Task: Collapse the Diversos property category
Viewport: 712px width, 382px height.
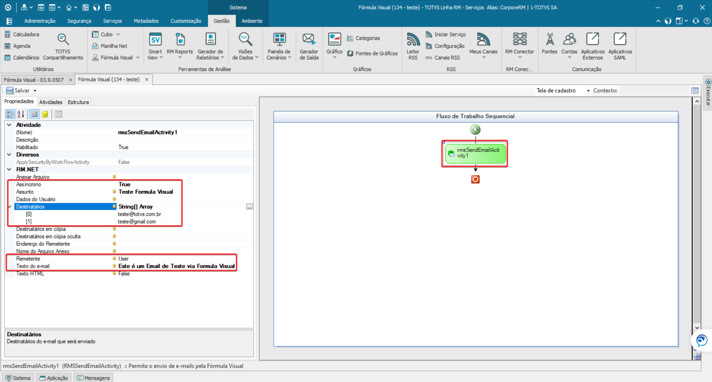Action: (9, 155)
